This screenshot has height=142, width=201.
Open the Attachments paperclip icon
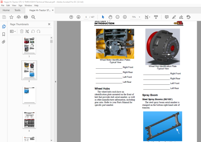(x=4, y=42)
